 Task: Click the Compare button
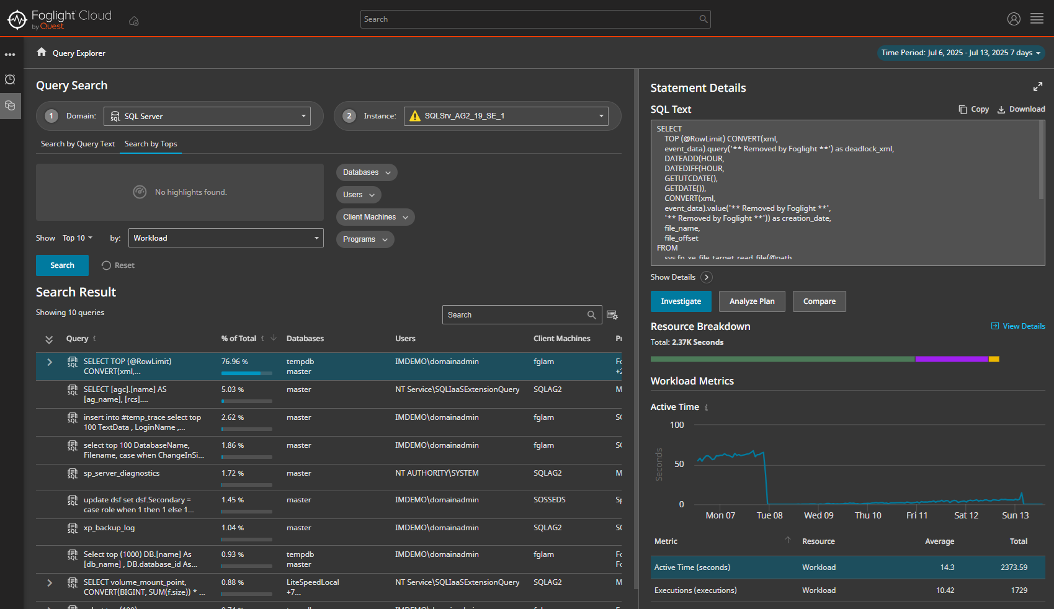click(820, 301)
